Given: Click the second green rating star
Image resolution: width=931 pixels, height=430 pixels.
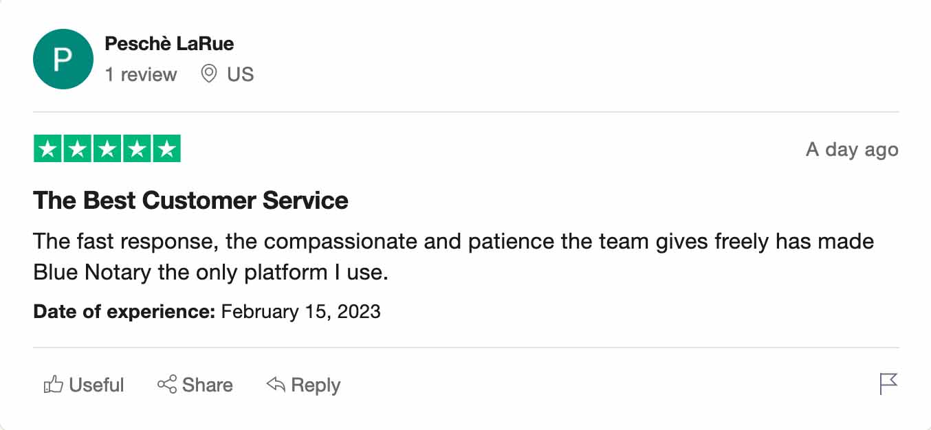Looking at the screenshot, I should (x=77, y=149).
